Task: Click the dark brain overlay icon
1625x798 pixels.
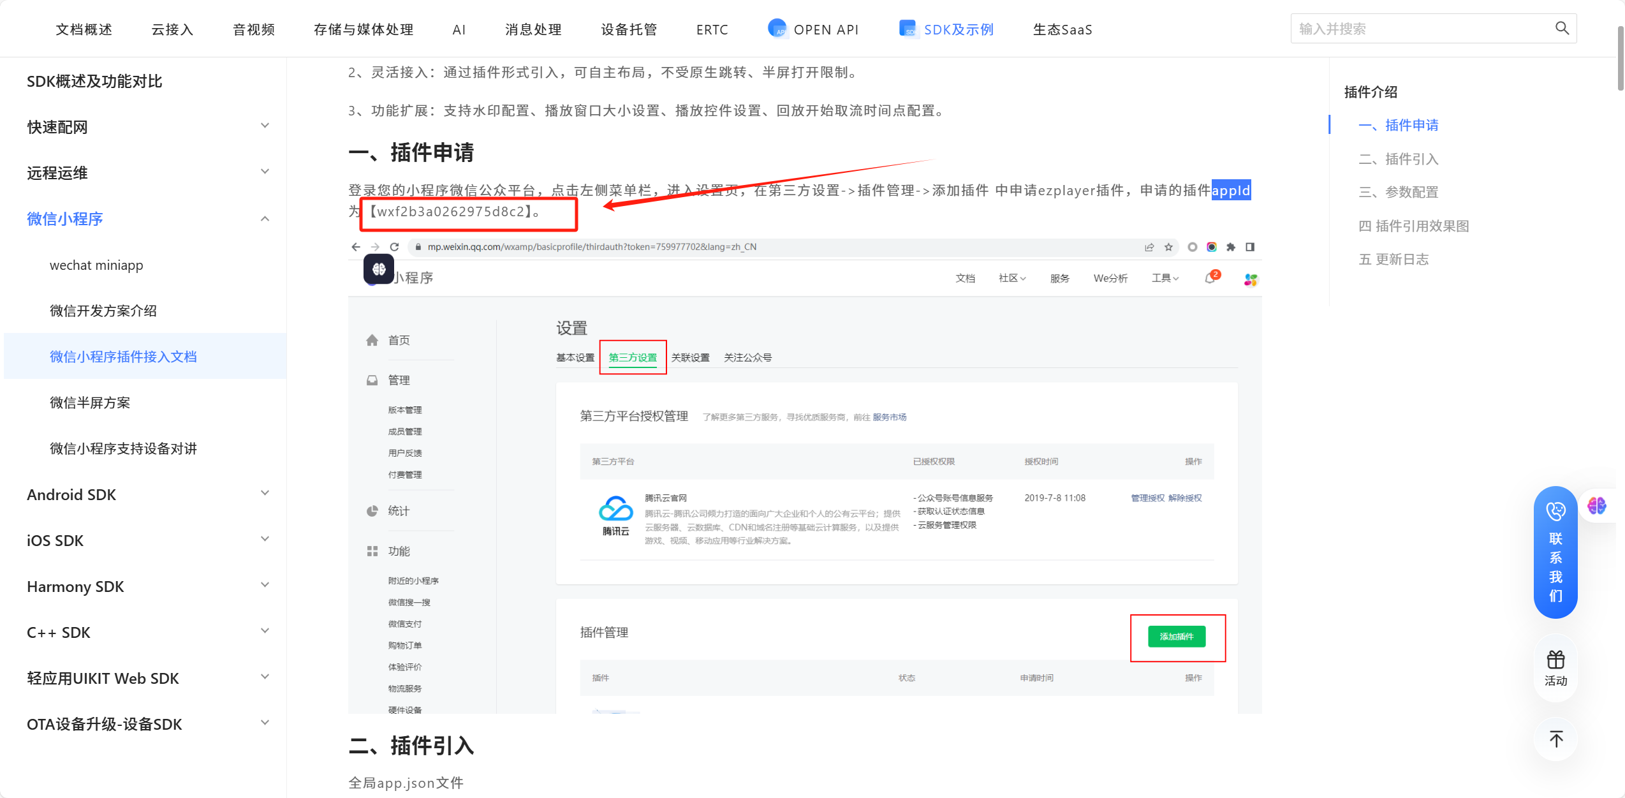Action: (379, 269)
